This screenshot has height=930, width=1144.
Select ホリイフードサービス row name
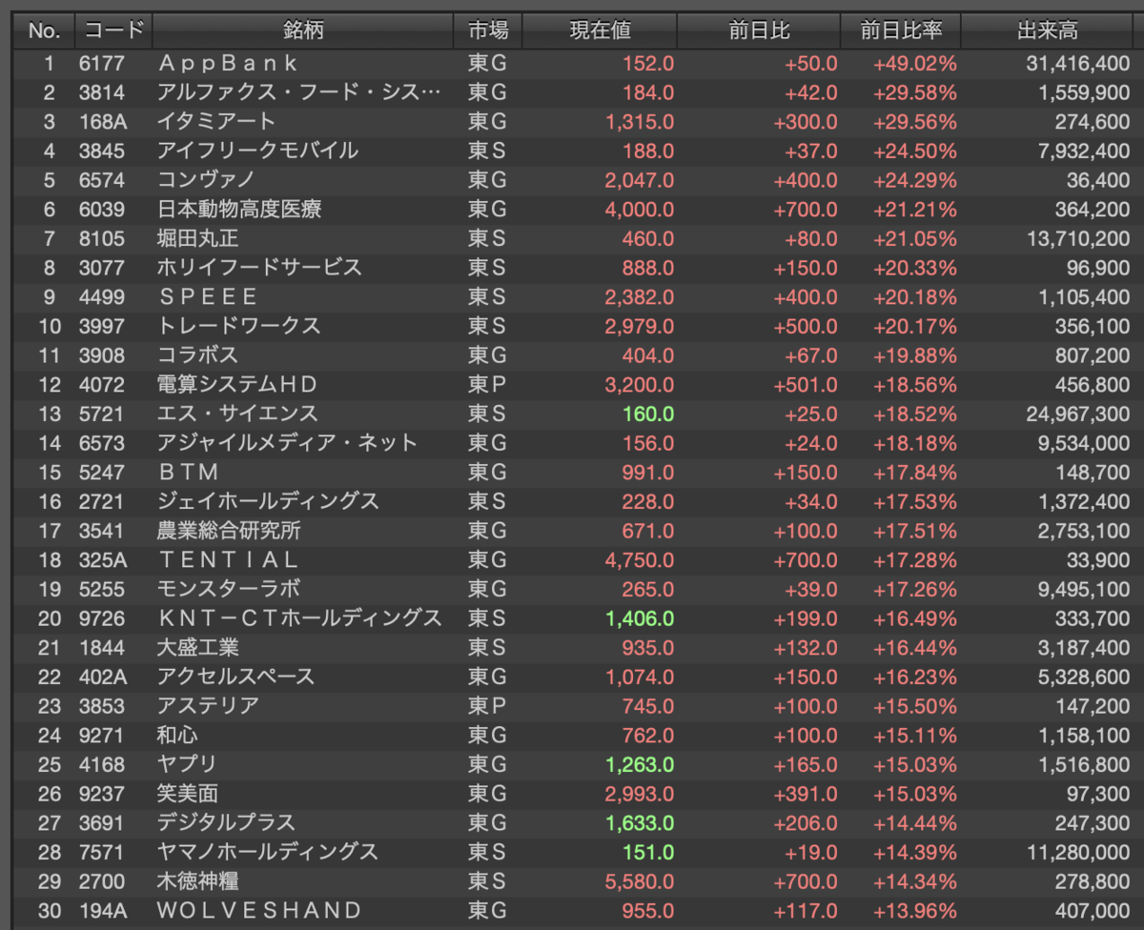[260, 268]
